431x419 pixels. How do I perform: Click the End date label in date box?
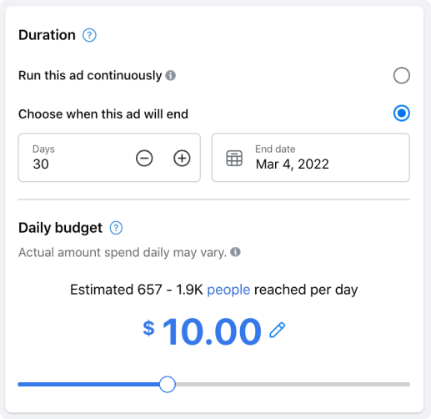275,149
